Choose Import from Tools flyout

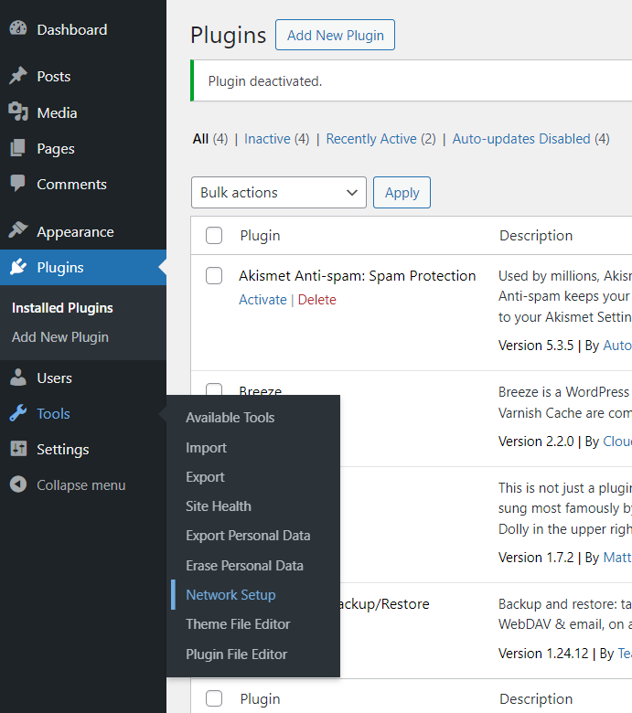(206, 448)
